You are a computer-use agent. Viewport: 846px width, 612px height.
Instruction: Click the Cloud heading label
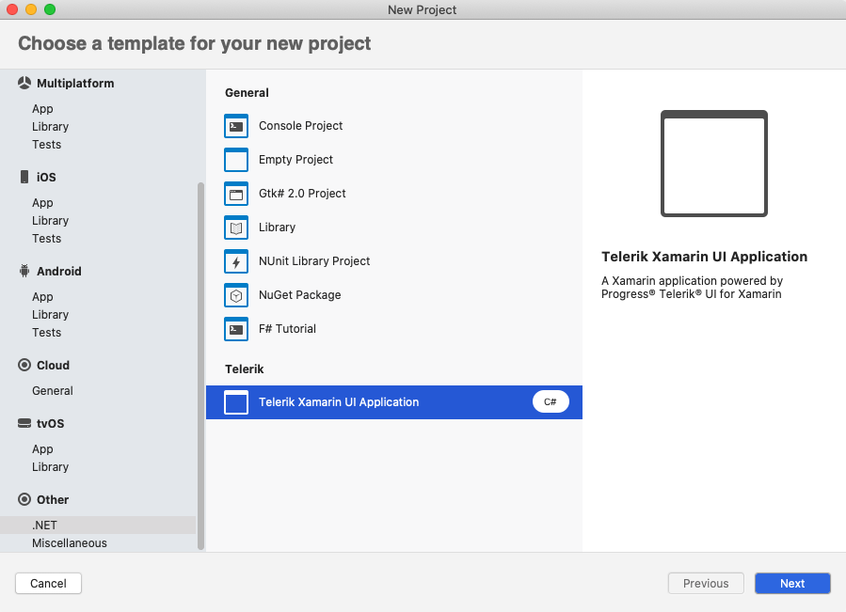tap(53, 365)
